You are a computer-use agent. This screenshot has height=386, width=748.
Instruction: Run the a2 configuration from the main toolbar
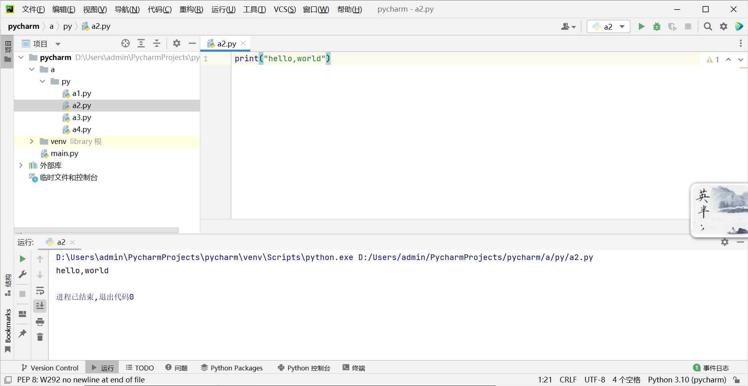click(x=641, y=26)
